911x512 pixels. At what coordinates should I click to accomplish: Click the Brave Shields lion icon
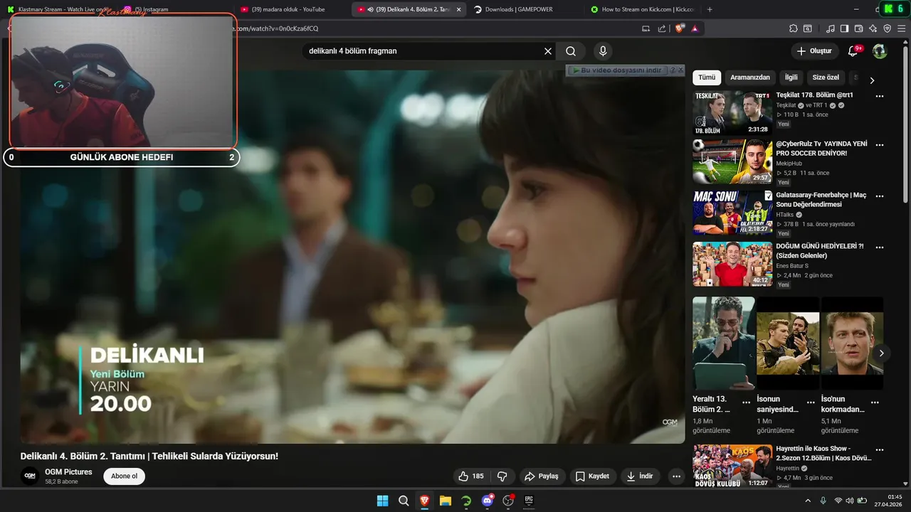tap(680, 28)
